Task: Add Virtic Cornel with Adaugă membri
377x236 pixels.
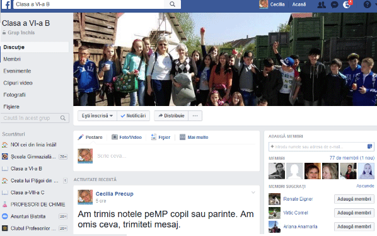Action: [354, 213]
